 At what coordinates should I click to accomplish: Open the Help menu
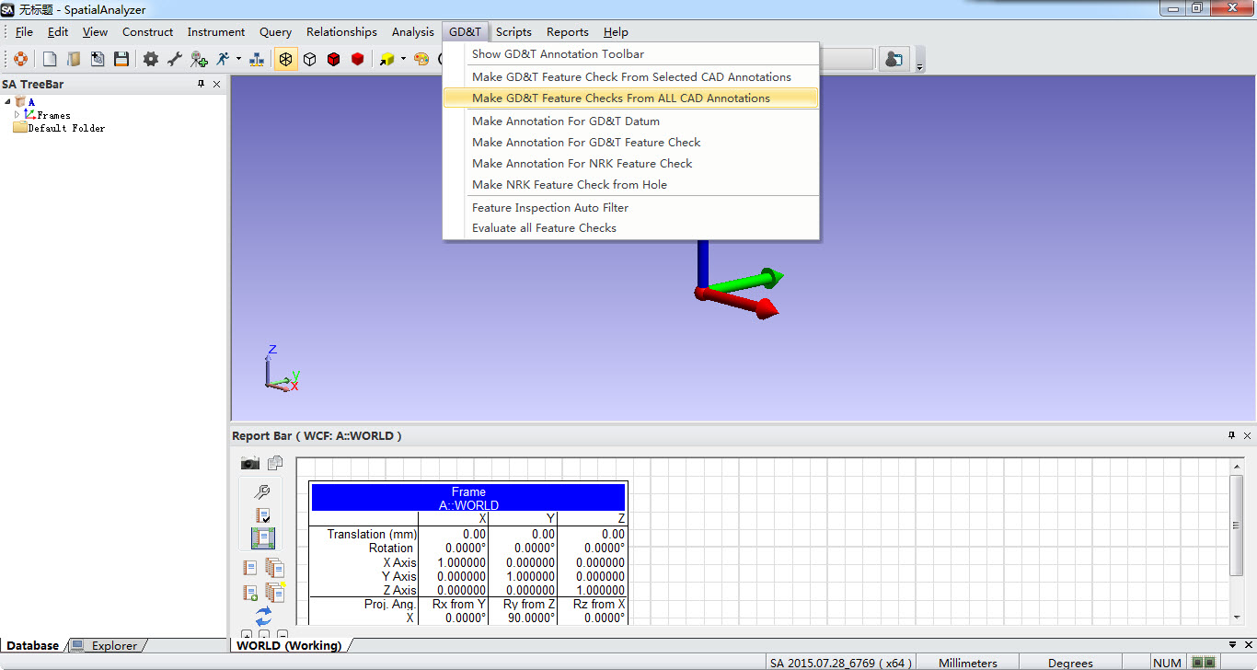click(616, 32)
